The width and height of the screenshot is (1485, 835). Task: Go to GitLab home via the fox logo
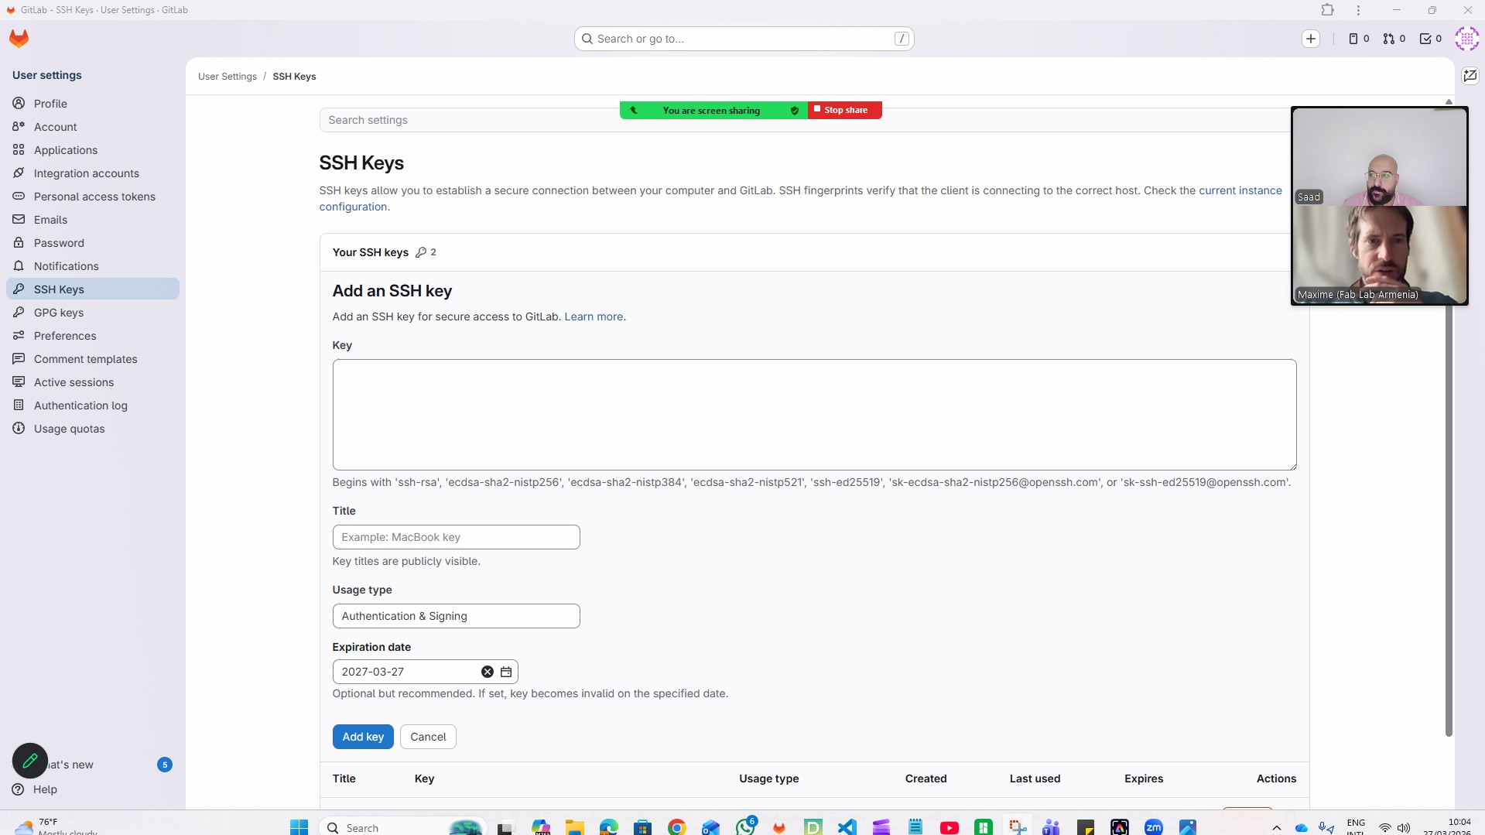pos(19,39)
